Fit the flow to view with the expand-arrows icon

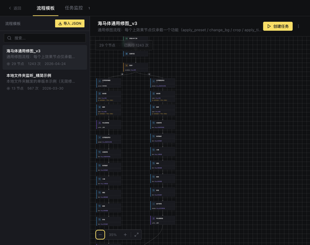click(x=136, y=234)
